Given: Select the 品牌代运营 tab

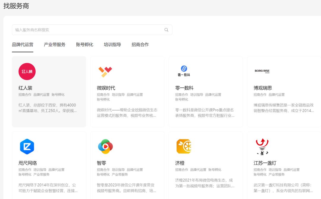Looking at the screenshot, I should pyautogui.click(x=23, y=45).
